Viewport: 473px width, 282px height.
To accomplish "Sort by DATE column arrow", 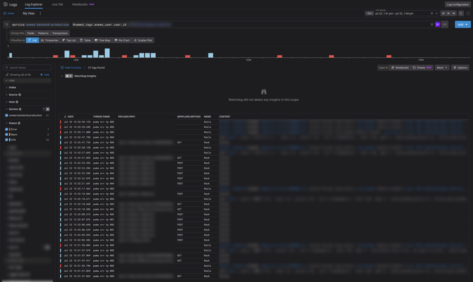I will coord(65,117).
